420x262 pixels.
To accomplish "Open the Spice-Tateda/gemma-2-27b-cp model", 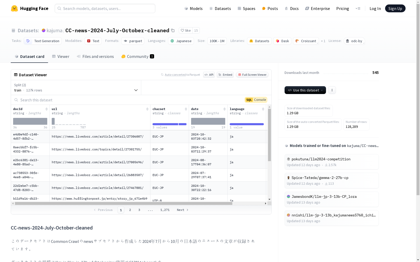I will (x=332, y=181).
